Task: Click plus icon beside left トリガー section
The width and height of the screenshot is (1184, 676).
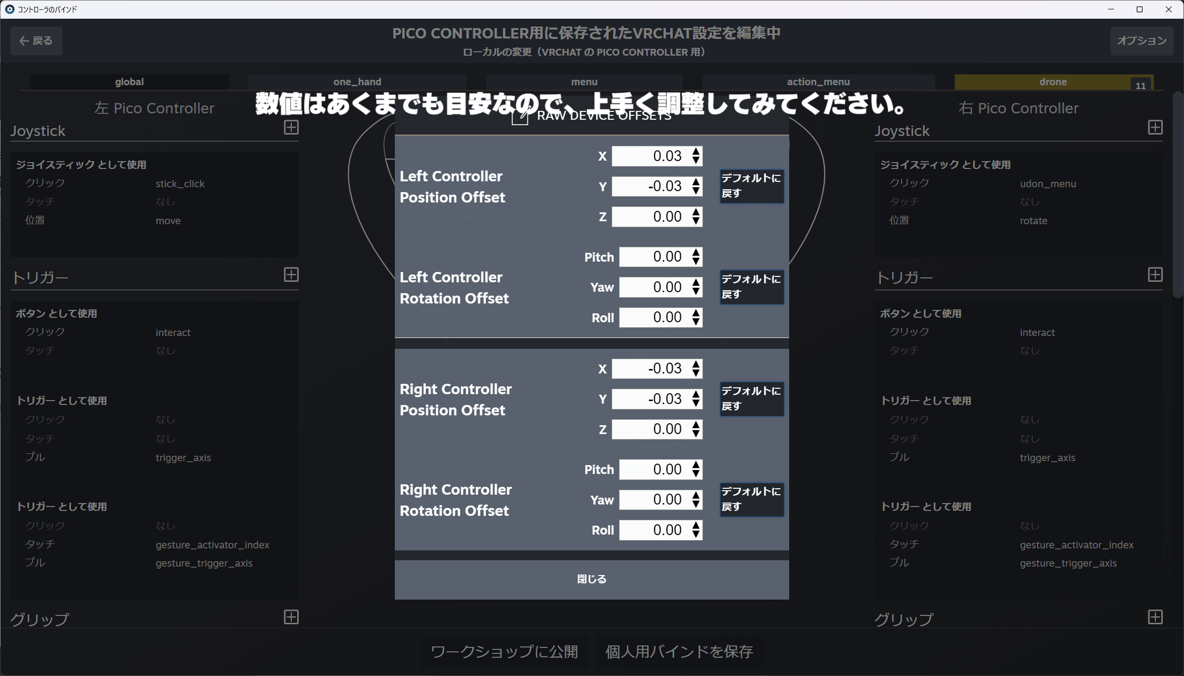Action: [x=291, y=275]
